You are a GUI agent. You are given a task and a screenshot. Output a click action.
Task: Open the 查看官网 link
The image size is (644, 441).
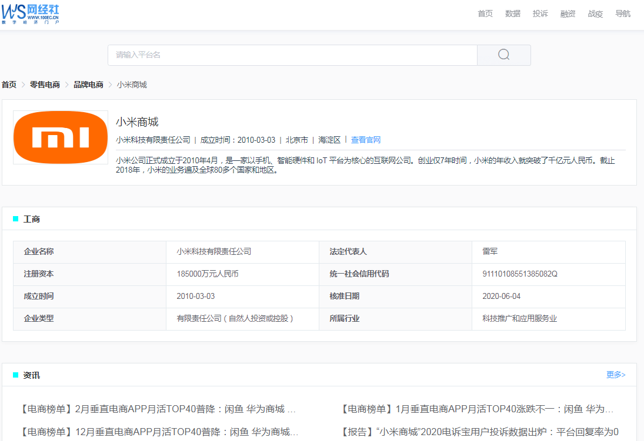[366, 140]
